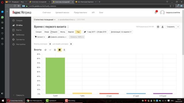The width and height of the screenshot is (184, 103).
Task: Select Год period
Action: point(78,32)
